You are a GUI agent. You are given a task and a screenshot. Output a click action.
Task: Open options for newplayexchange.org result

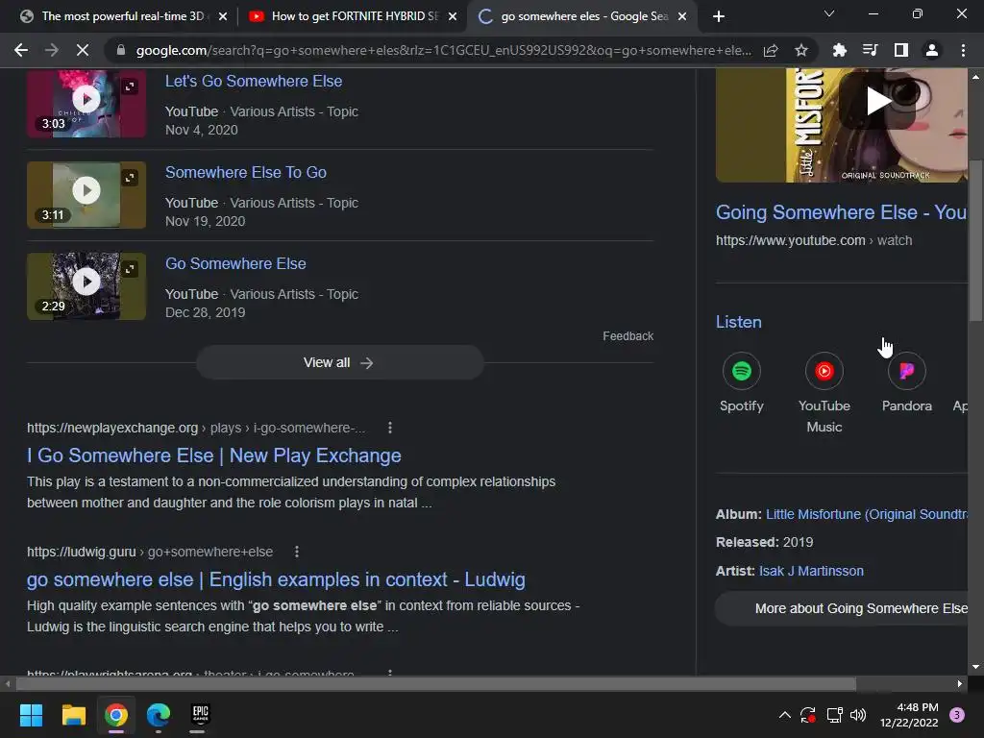[x=390, y=428]
